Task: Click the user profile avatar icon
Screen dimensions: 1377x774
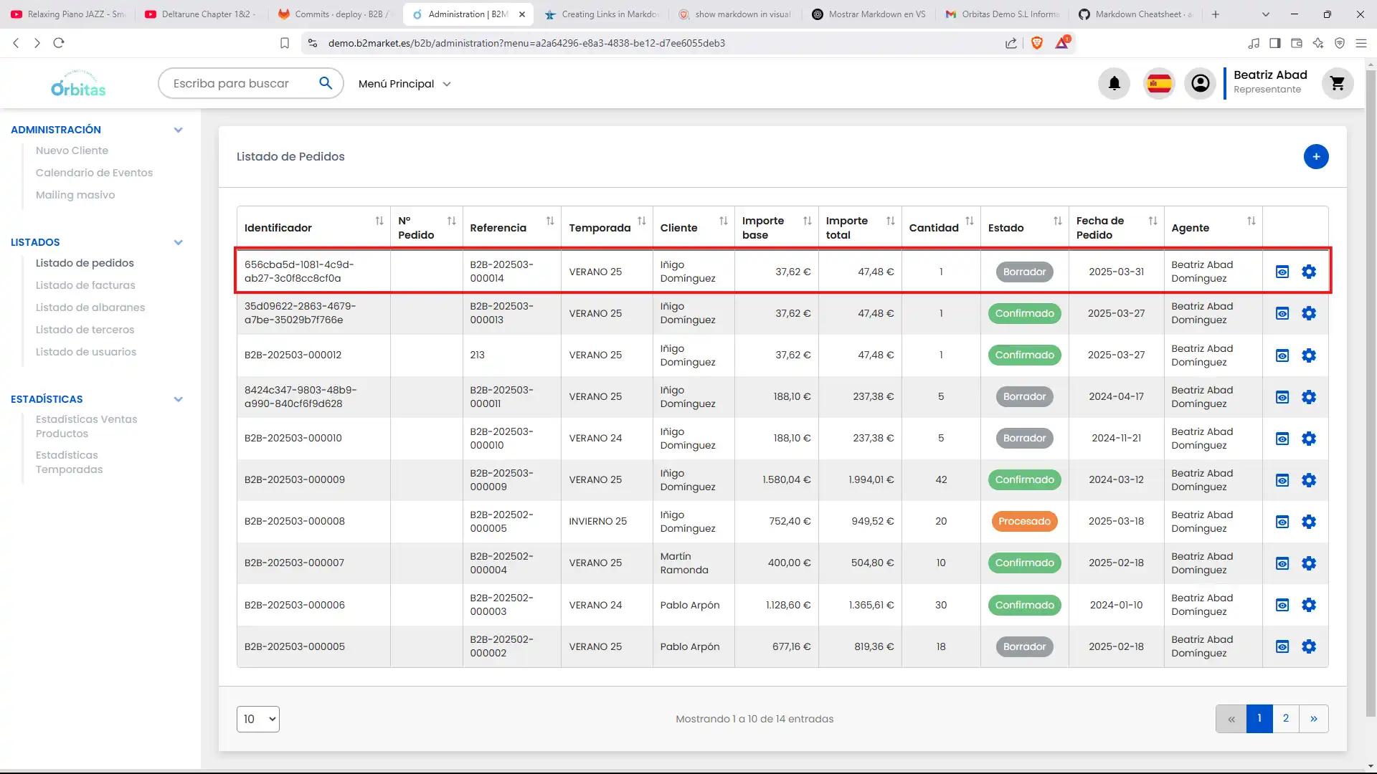Action: pos(1200,84)
